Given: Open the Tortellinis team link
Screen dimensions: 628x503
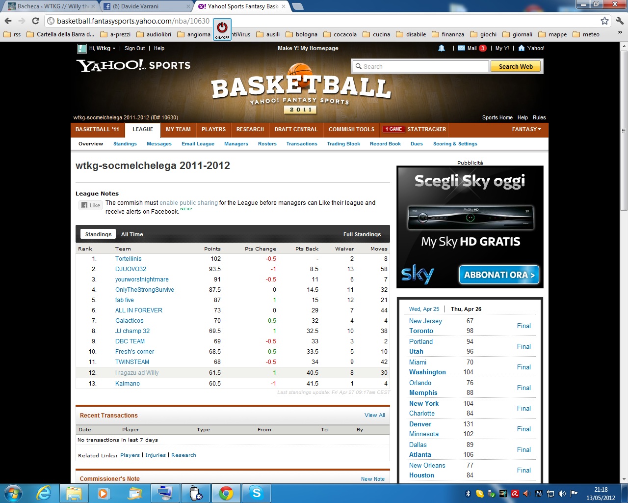Looking at the screenshot, I should coord(128,259).
